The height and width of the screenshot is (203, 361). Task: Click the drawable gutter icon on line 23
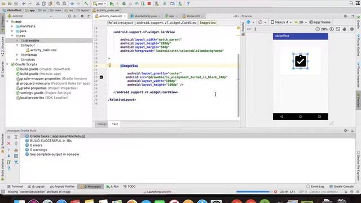pos(102,77)
